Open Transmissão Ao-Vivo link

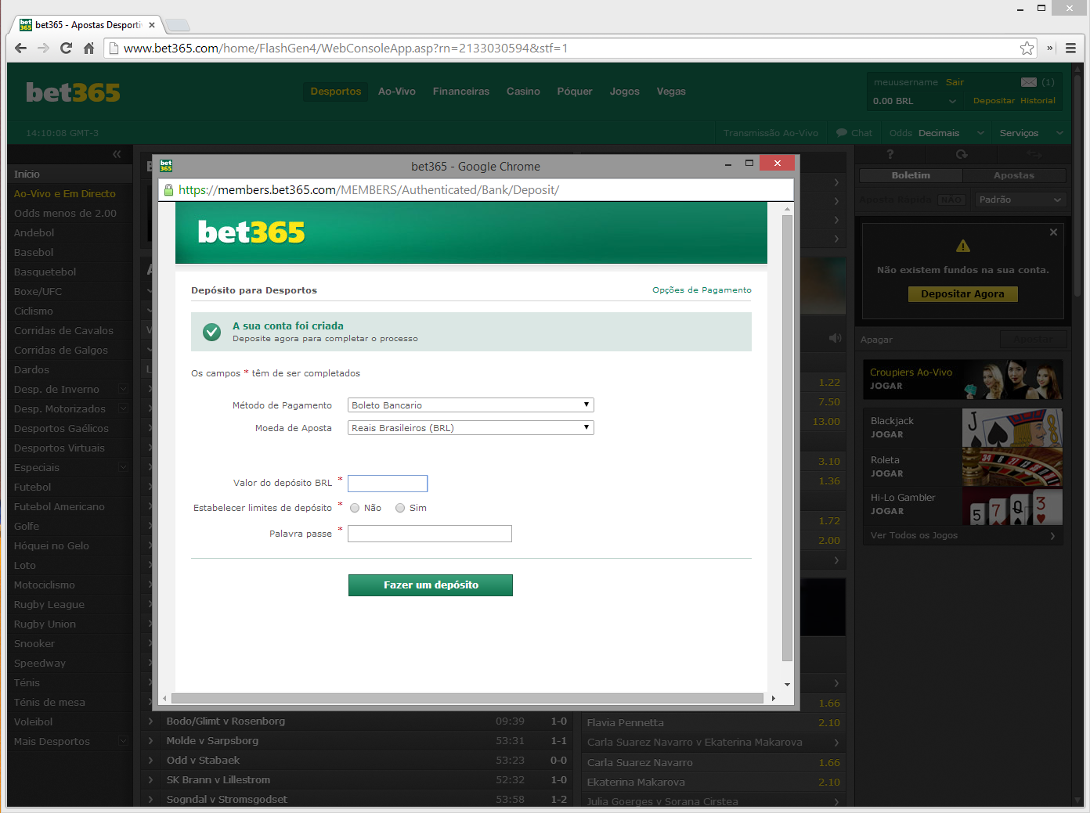tap(771, 133)
